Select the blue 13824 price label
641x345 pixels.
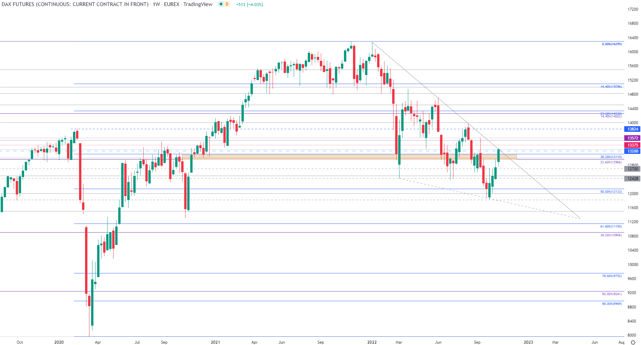pyautogui.click(x=632, y=129)
